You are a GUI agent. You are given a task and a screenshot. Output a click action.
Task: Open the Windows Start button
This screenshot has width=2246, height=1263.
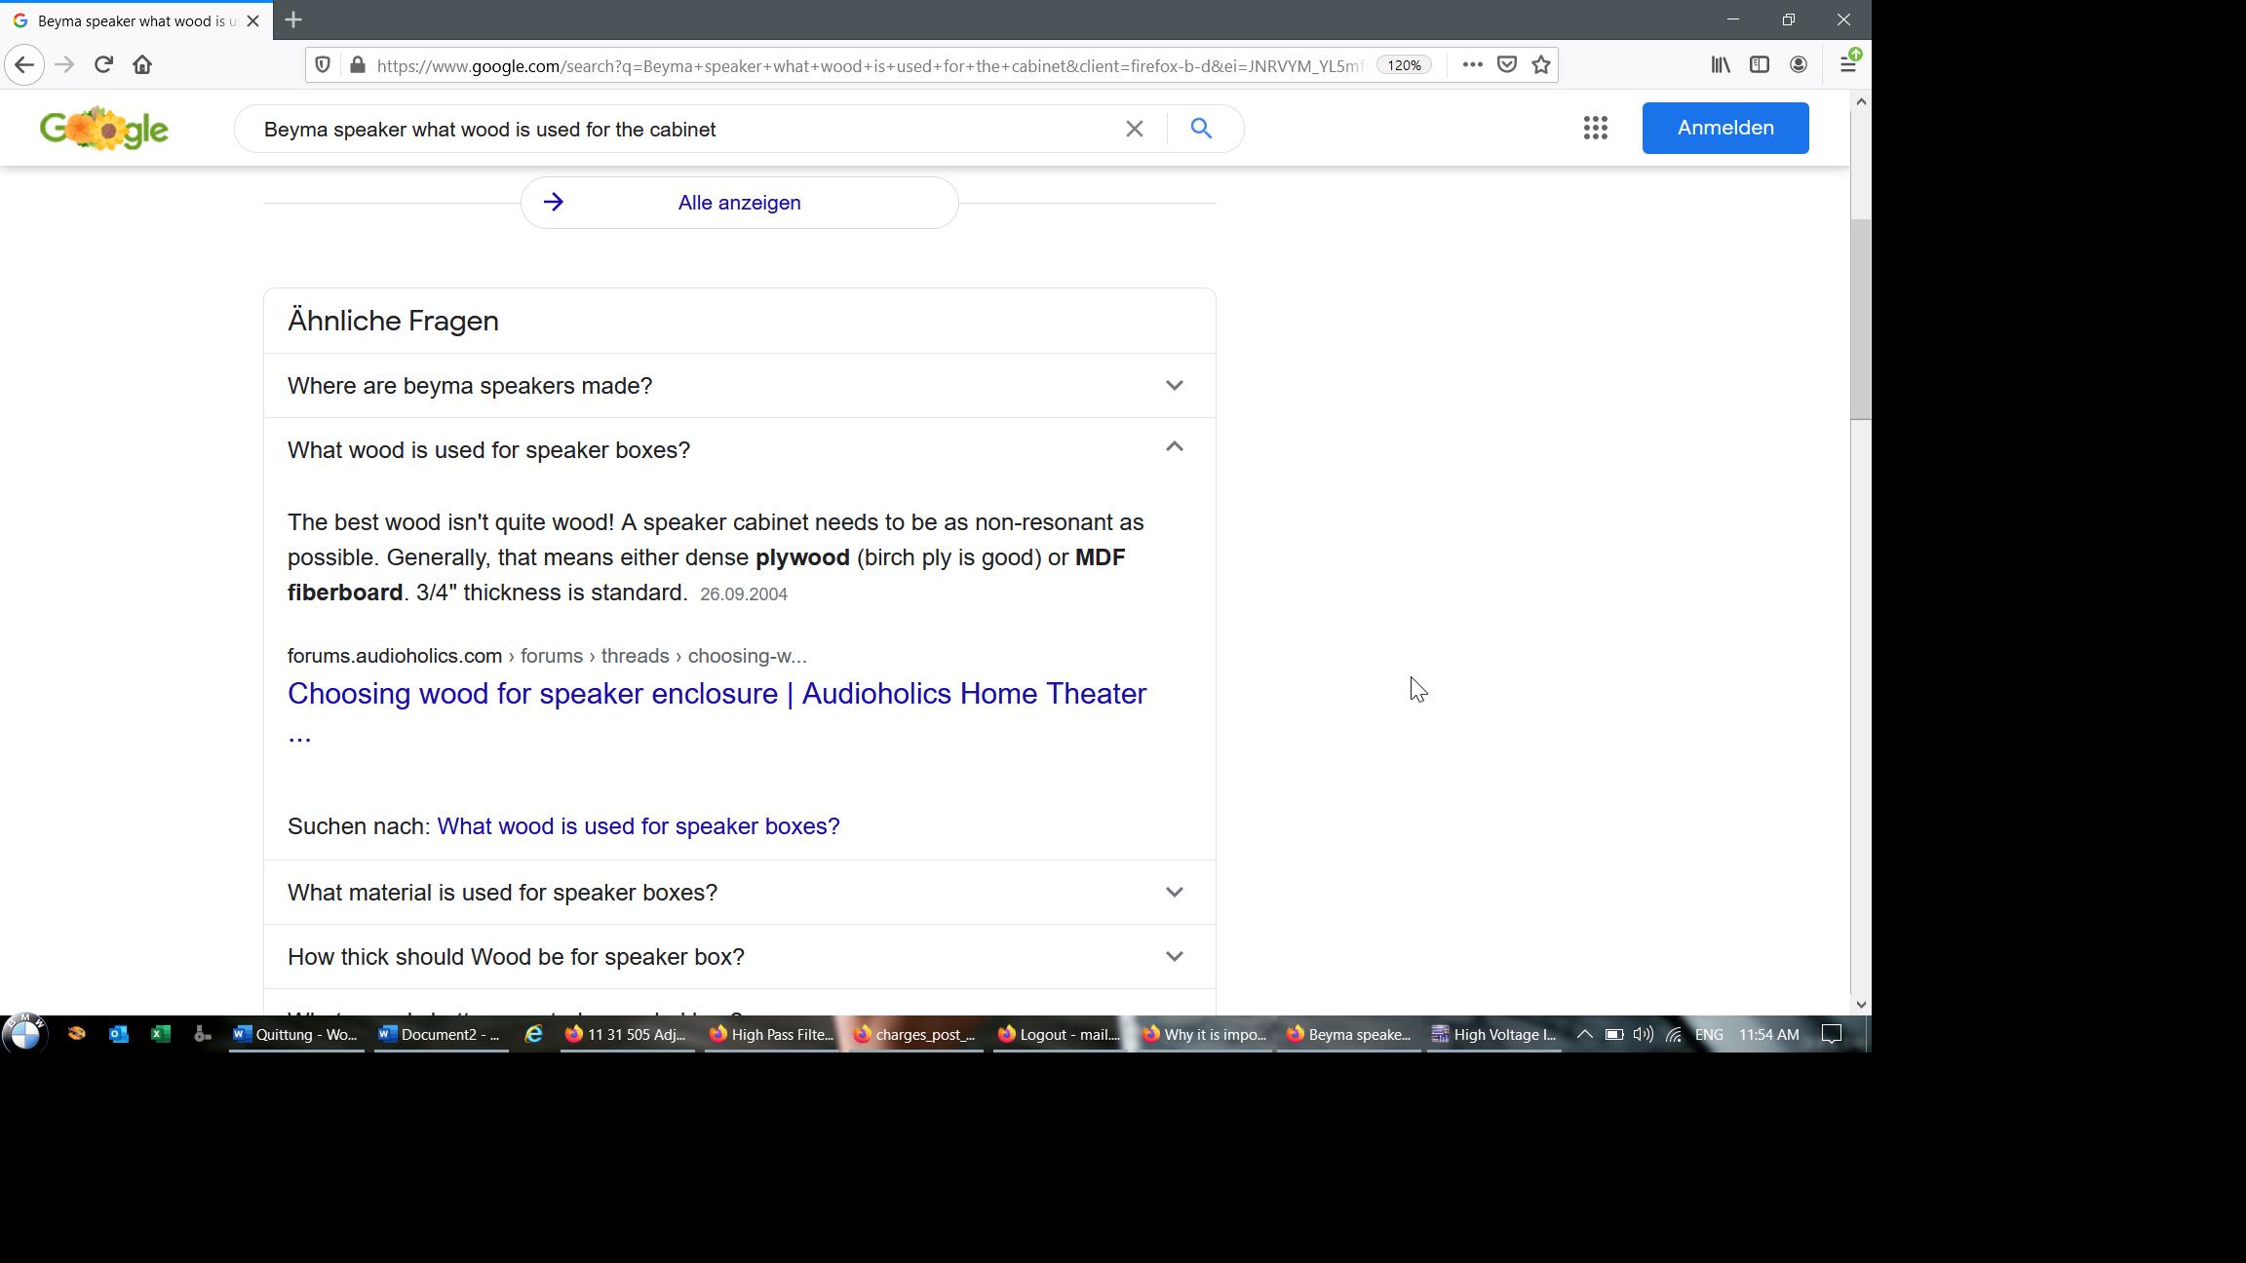click(x=25, y=1034)
